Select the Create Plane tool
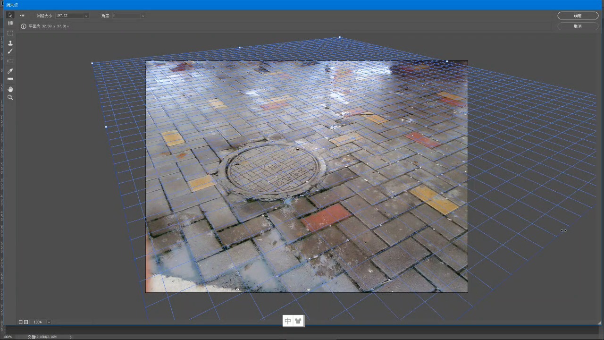The image size is (604, 340). (x=10, y=23)
